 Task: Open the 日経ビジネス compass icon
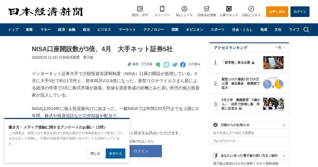click(251, 9)
